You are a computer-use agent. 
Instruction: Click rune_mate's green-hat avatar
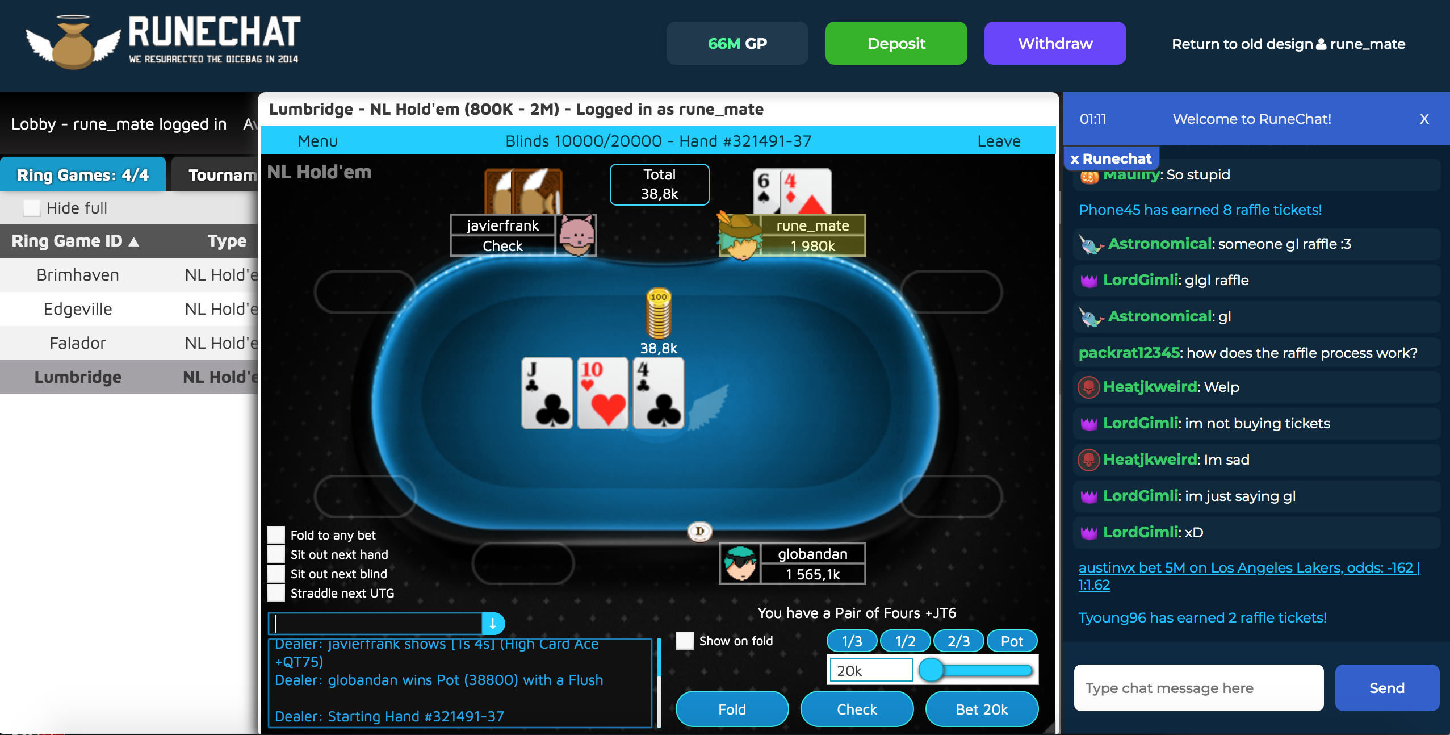click(x=739, y=235)
